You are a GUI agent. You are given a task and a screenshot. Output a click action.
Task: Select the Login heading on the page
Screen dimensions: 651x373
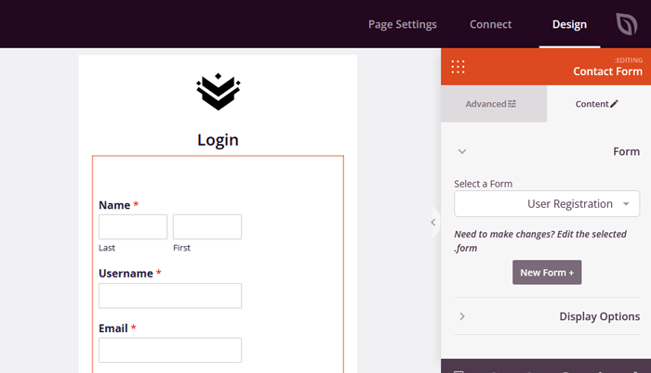click(218, 140)
